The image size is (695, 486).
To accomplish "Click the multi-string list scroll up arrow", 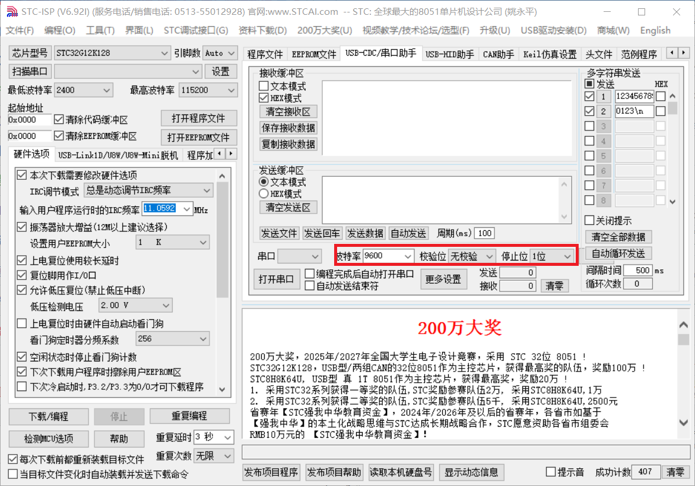I will [672, 96].
